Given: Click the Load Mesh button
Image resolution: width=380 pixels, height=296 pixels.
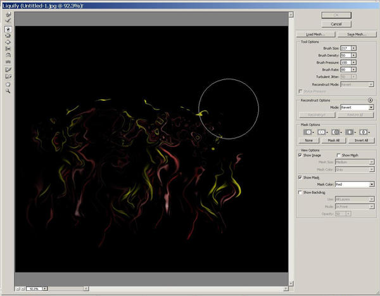Looking at the screenshot, I should pos(316,34).
